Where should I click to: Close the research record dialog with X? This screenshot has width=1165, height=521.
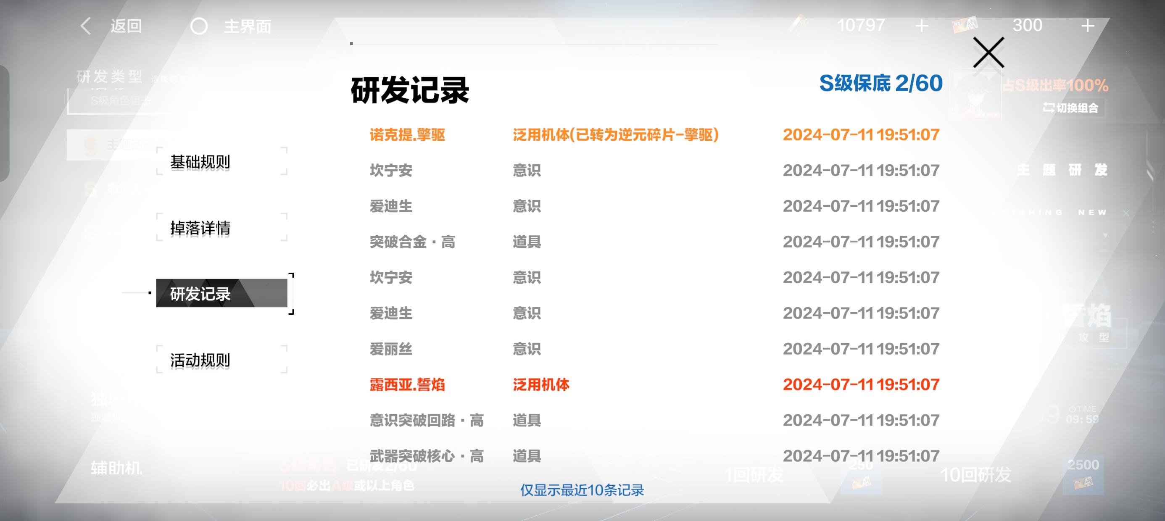(988, 53)
